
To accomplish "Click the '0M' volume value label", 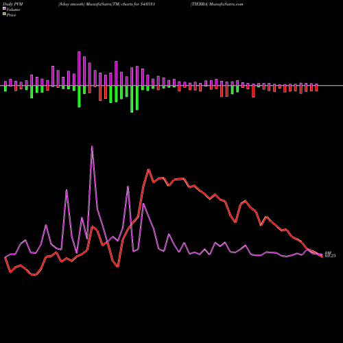I will [328, 253].
